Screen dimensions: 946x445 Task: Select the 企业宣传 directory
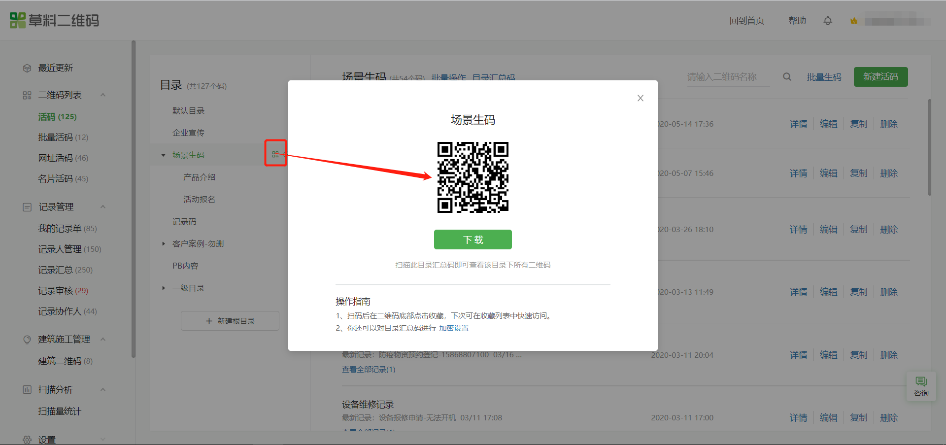[188, 133]
